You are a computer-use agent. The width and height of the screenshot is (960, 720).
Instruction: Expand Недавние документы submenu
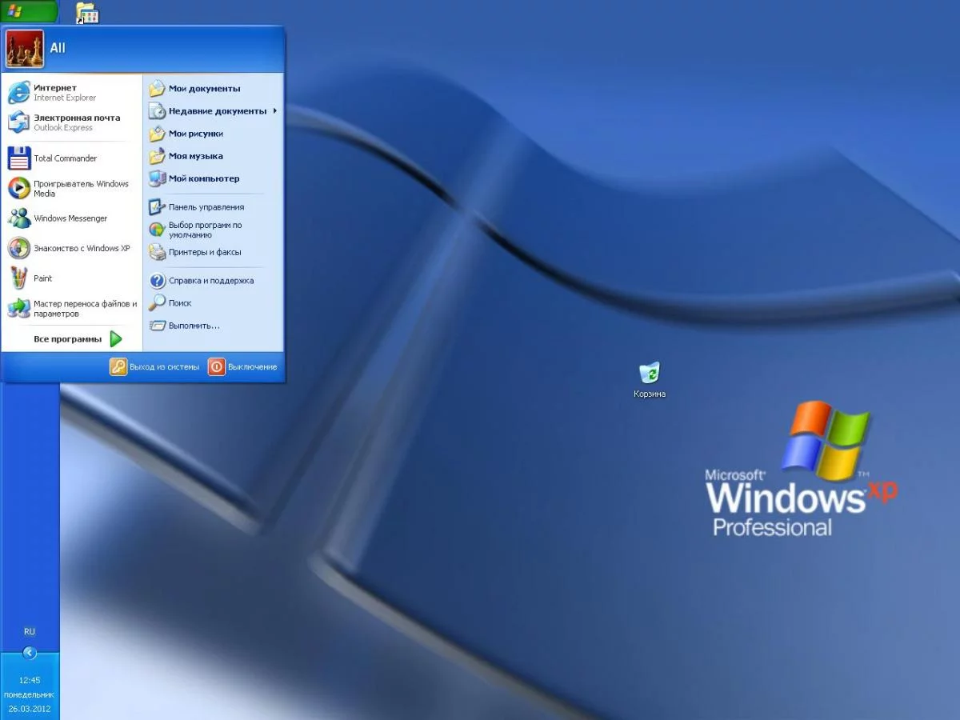pyautogui.click(x=213, y=111)
